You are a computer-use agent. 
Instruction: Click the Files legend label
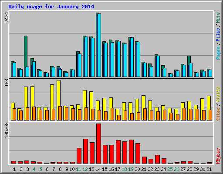click(x=218, y=35)
